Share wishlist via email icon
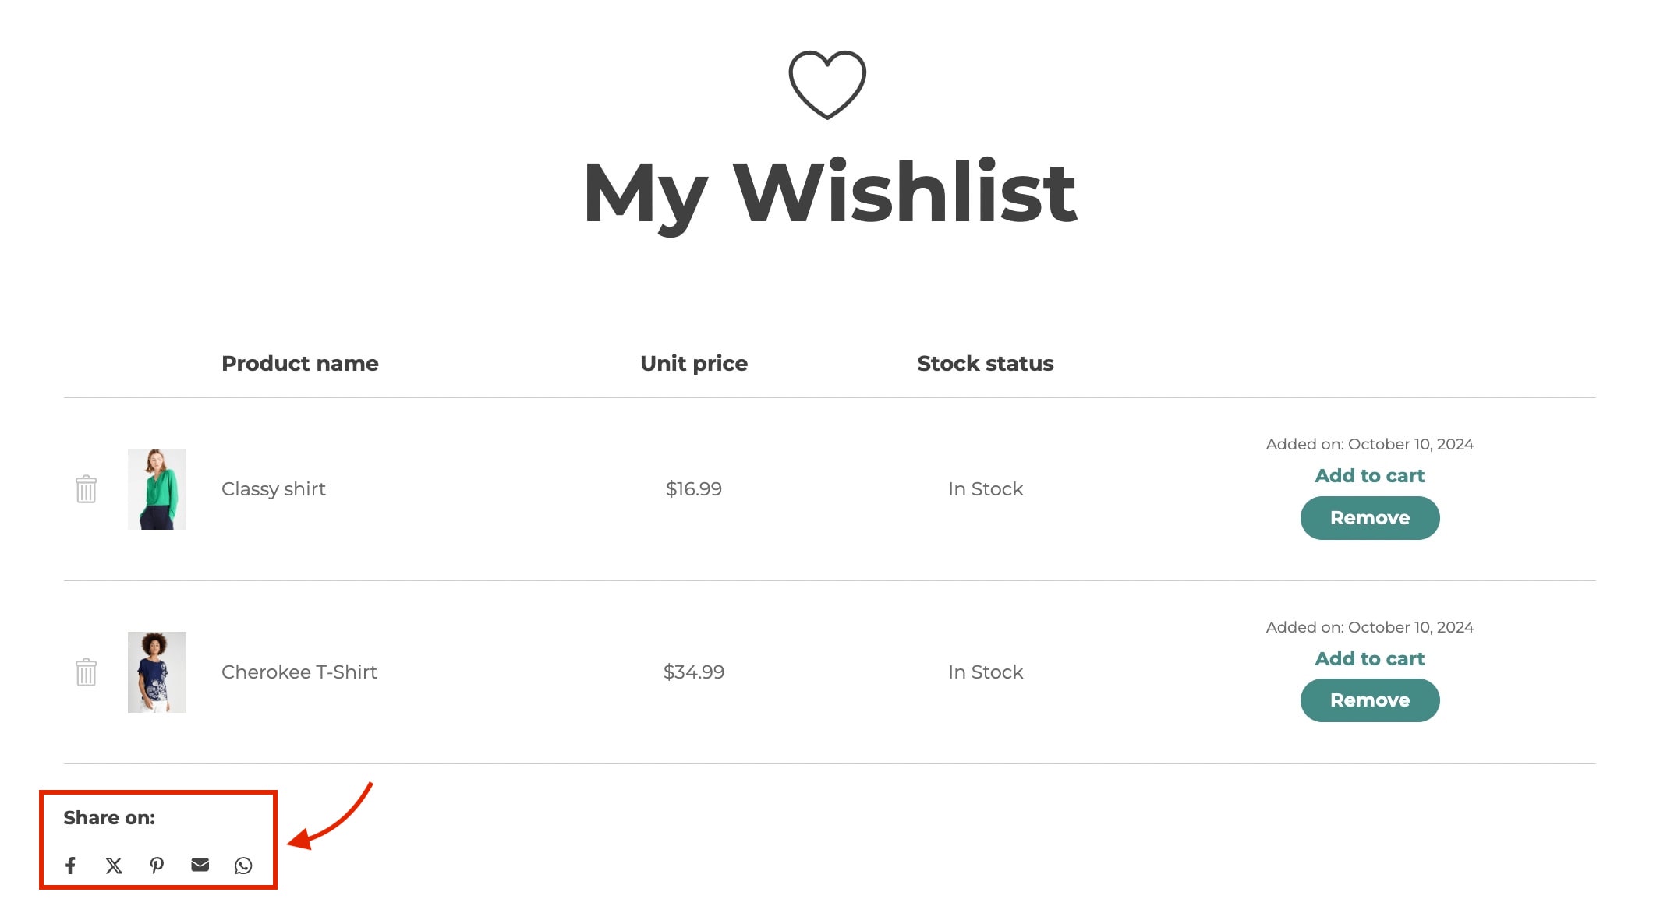 coord(200,865)
